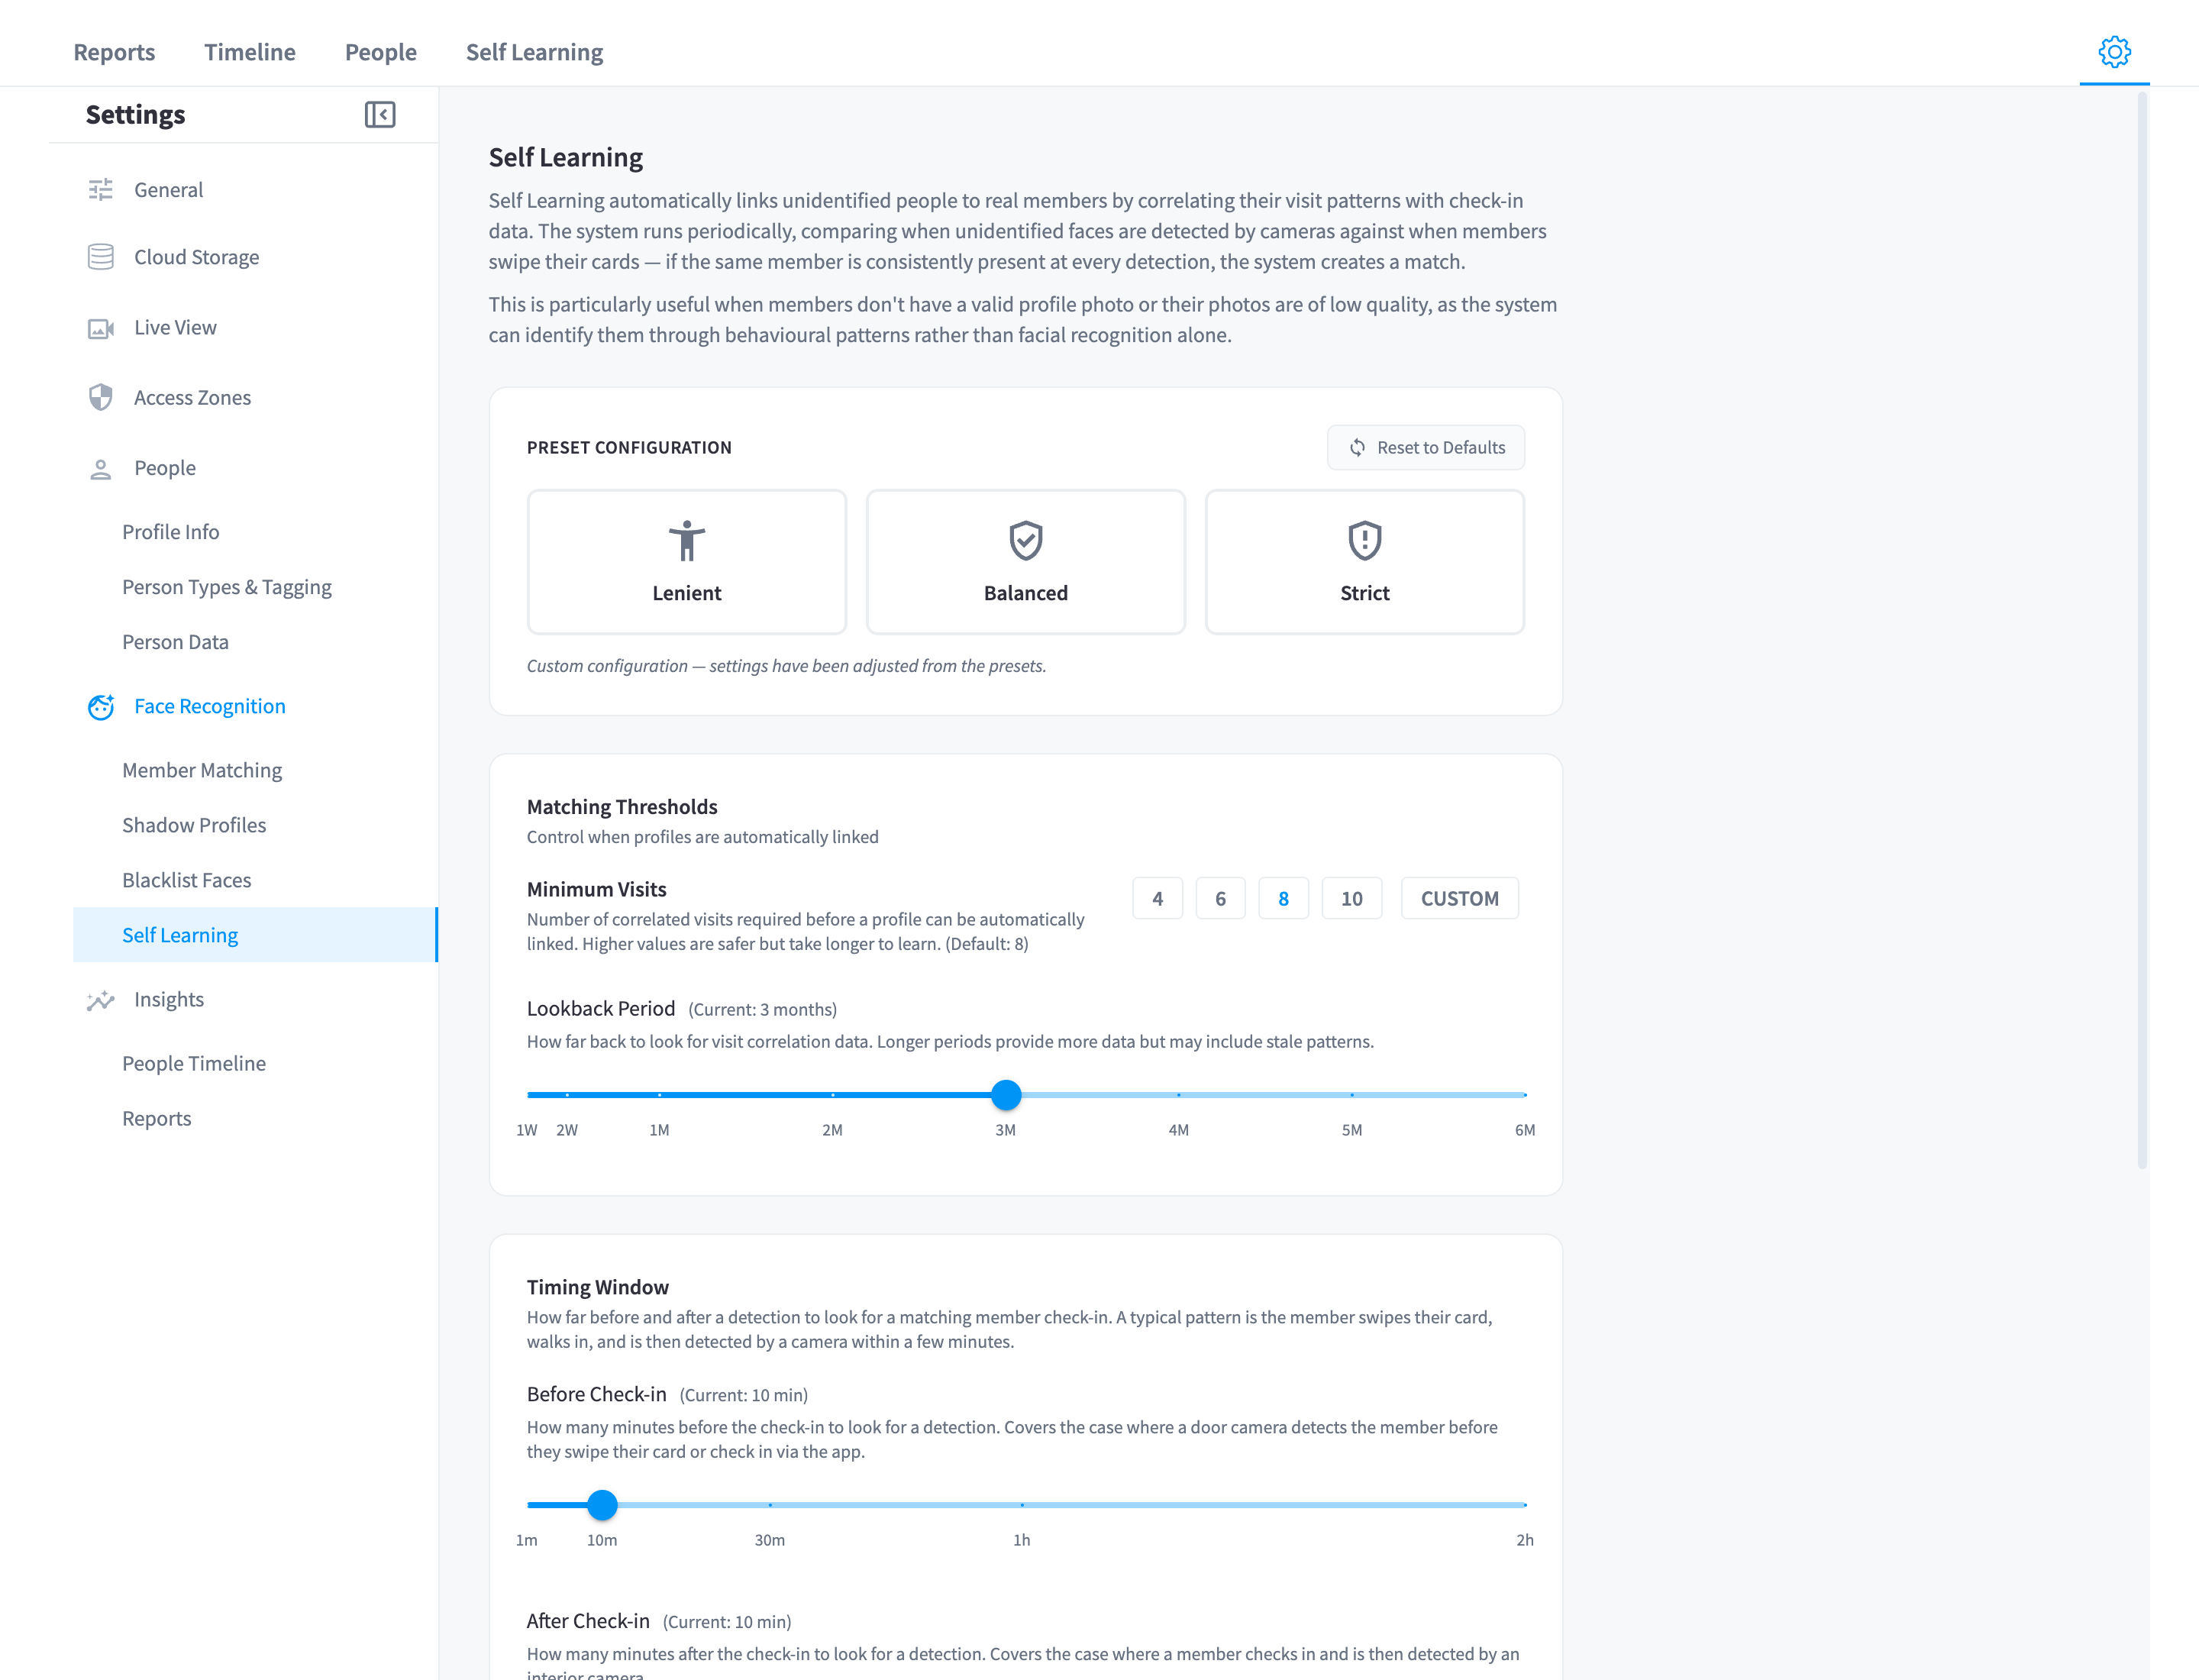
Task: Click the Face Recognition face icon
Action: (x=101, y=707)
